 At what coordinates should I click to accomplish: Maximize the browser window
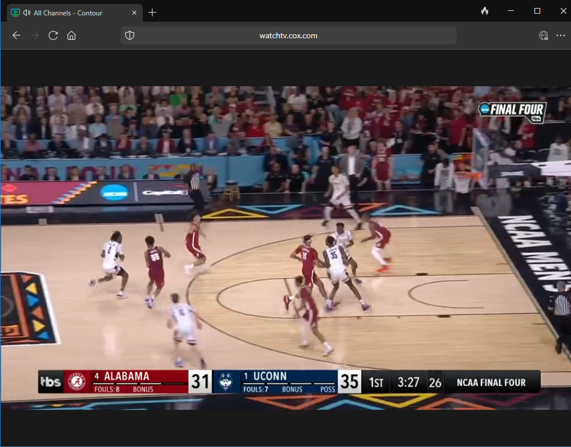click(x=537, y=11)
